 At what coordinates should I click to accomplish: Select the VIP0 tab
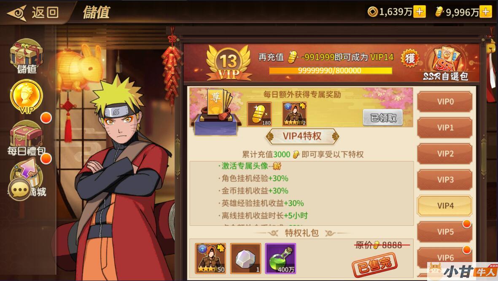(445, 102)
